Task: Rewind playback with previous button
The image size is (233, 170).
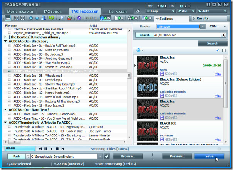Action: pyautogui.click(x=40, y=149)
